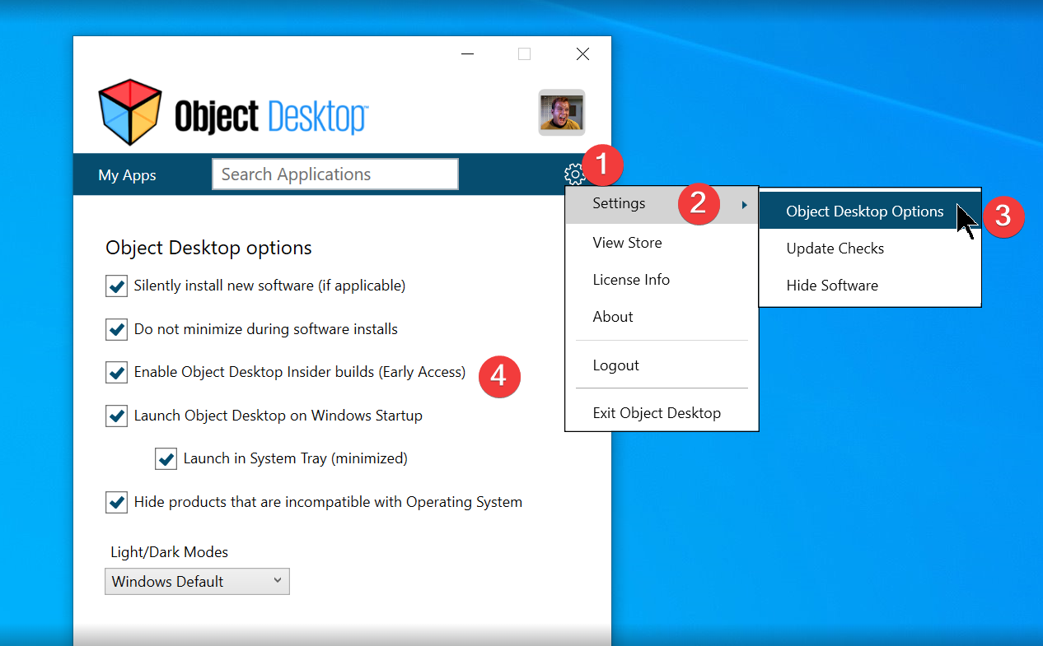Click the Light/Dark Modes label
Image resolution: width=1043 pixels, height=646 pixels.
pyautogui.click(x=170, y=552)
